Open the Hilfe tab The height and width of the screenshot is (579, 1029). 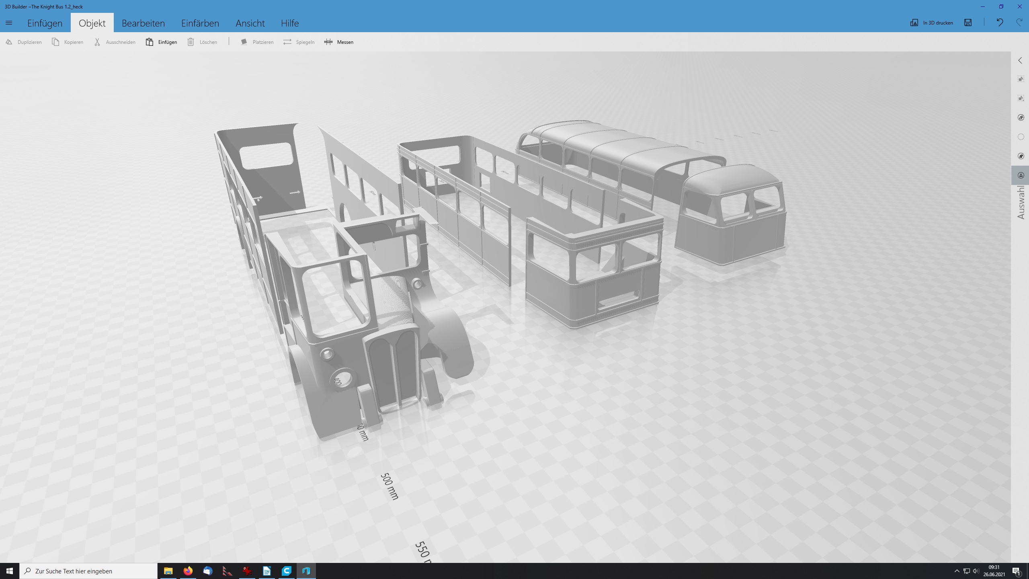pyautogui.click(x=289, y=23)
